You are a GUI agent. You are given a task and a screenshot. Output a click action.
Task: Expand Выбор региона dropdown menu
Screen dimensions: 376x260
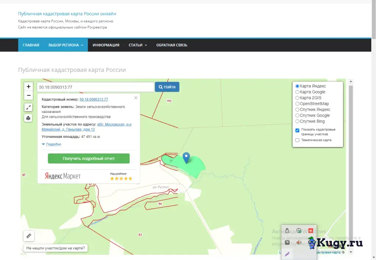point(66,45)
